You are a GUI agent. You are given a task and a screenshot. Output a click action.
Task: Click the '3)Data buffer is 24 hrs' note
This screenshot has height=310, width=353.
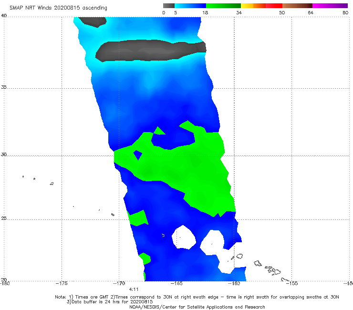coord(110,302)
